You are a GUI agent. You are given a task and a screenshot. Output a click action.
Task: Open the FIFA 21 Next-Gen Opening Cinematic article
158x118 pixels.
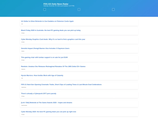click(x=61, y=84)
